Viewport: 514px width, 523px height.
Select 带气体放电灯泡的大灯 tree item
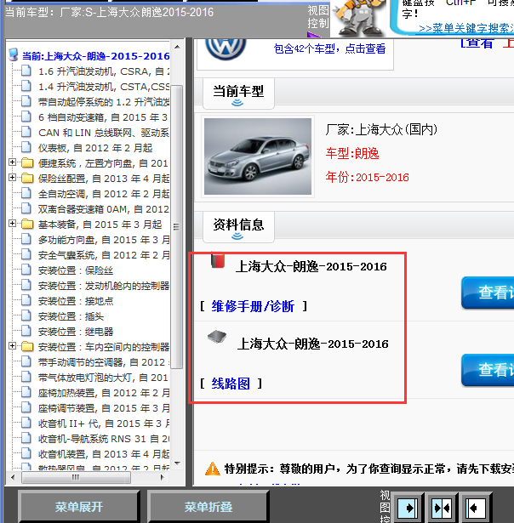click(103, 378)
